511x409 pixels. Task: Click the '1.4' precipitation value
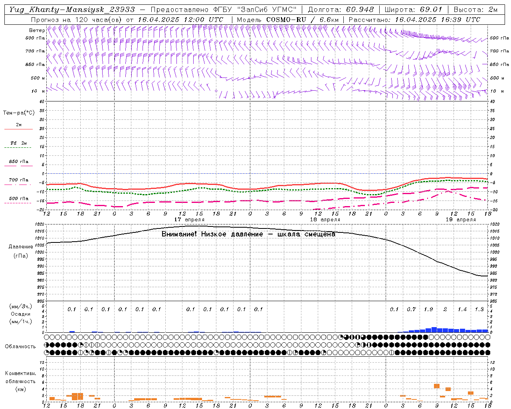pyautogui.click(x=462, y=310)
